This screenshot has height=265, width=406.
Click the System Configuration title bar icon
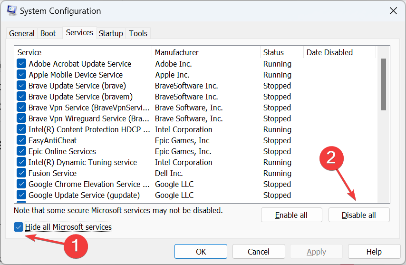pyautogui.click(x=12, y=10)
